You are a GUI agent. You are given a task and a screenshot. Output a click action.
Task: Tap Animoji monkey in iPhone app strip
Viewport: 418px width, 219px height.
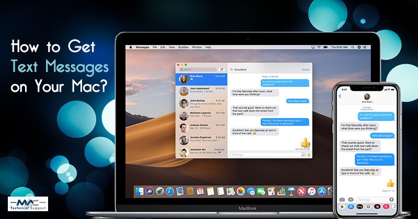[368, 206]
